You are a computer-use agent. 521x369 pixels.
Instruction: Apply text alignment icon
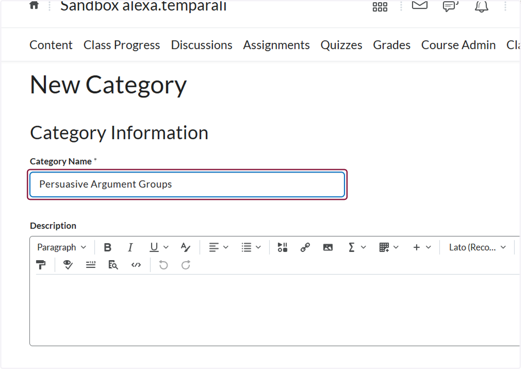214,248
